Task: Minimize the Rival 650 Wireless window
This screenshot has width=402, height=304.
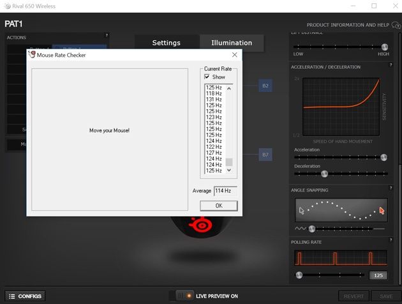Action: 353,6
